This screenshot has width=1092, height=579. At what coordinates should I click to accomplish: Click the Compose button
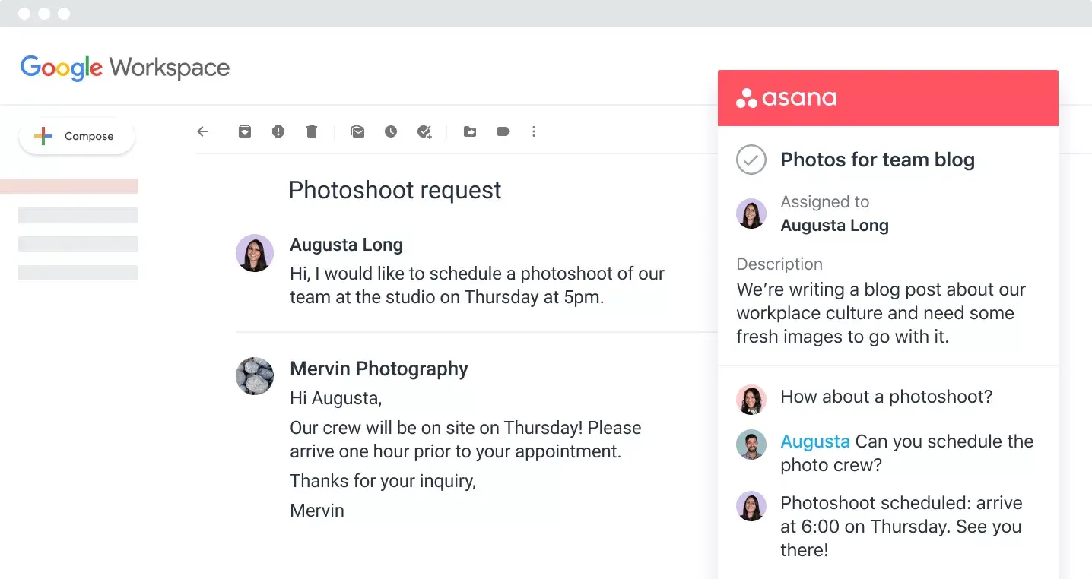point(77,137)
